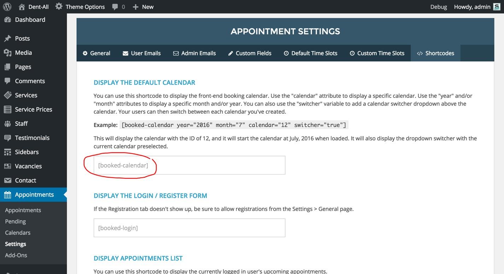Click the Add-Ons submenu link
Screen dimensions: 504x274
tap(16, 255)
